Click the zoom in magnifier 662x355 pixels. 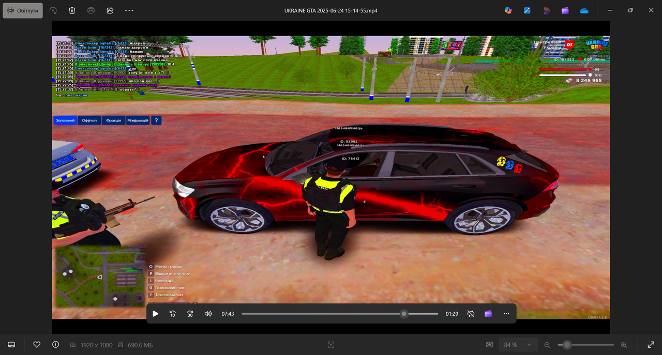click(x=624, y=345)
